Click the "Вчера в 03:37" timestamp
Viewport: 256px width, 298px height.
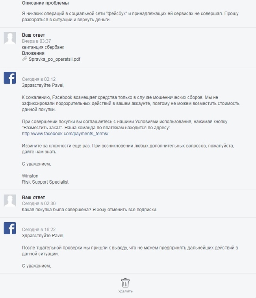point(36,41)
